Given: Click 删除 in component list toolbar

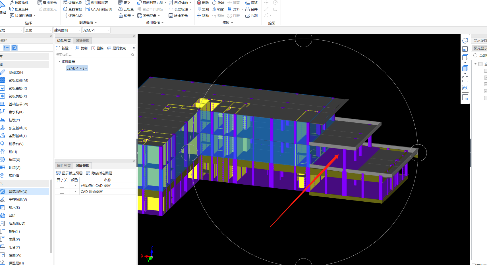Looking at the screenshot, I should (x=97, y=48).
